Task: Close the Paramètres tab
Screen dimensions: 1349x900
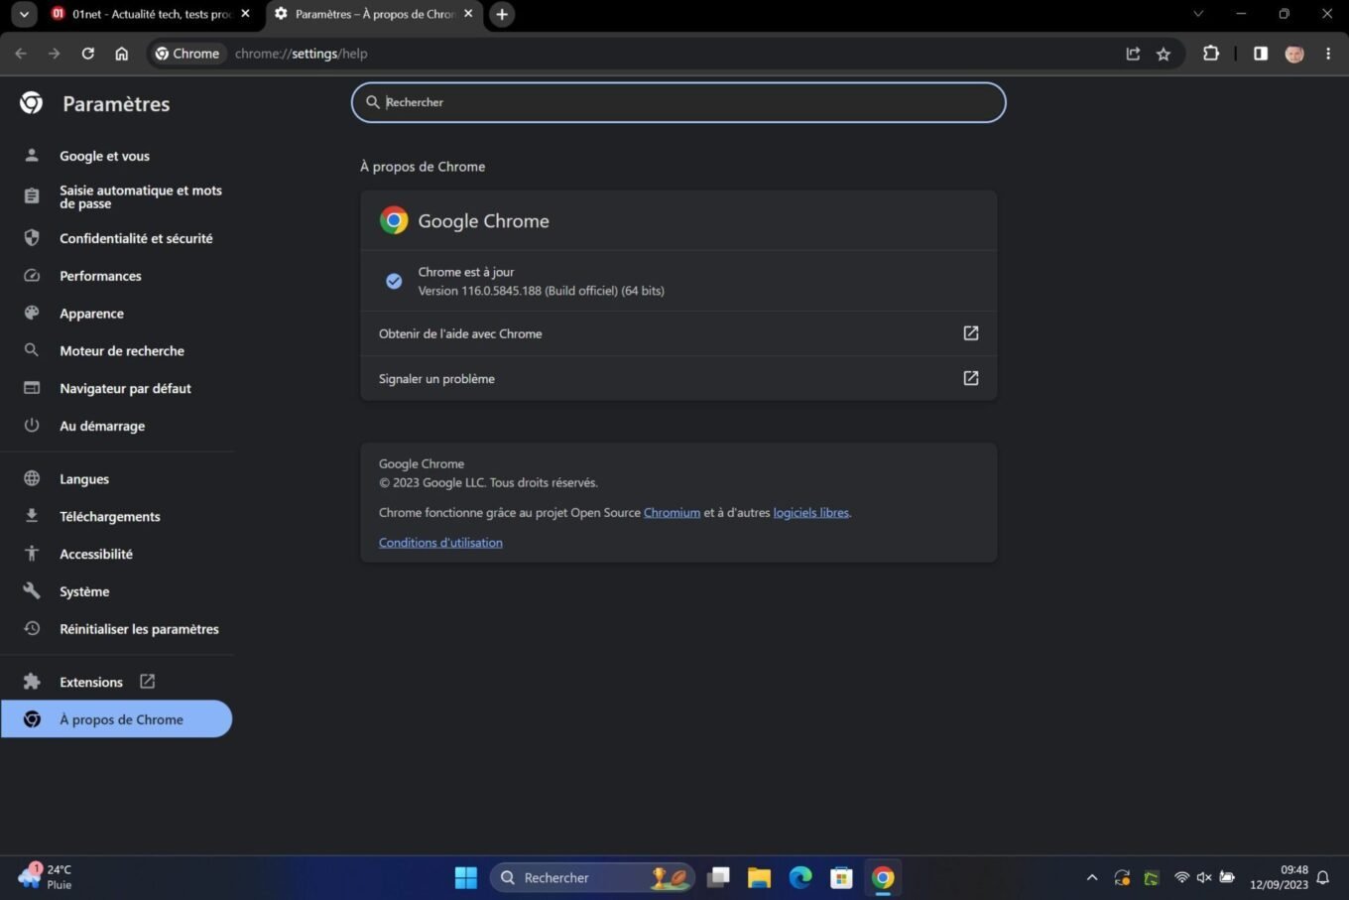Action: click(x=468, y=14)
